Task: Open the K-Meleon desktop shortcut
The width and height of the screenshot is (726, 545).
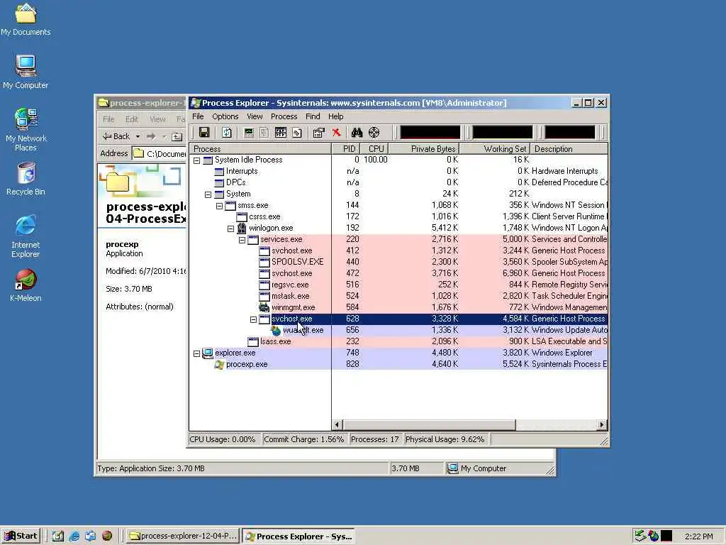Action: [26, 285]
